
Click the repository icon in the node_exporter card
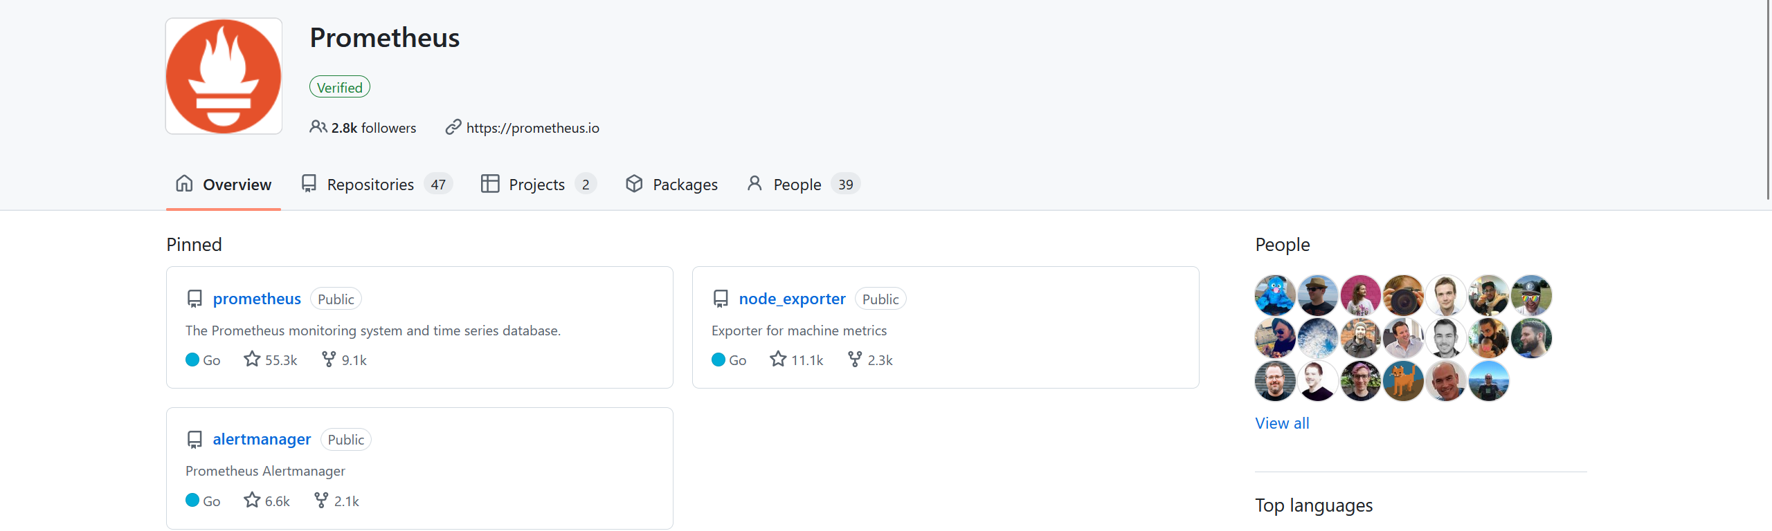[x=721, y=299]
